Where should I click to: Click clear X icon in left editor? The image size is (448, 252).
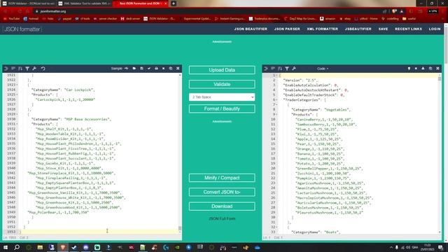point(163,69)
